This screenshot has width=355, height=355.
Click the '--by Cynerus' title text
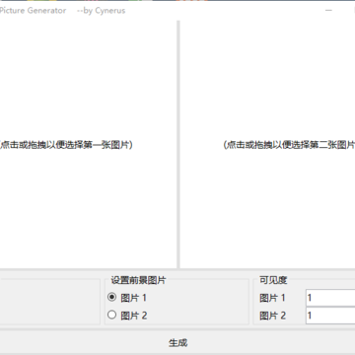(101, 11)
